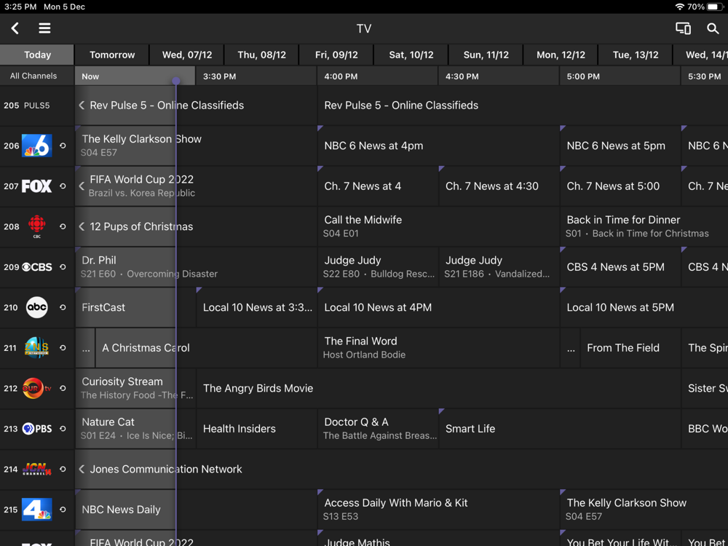The image size is (728, 546).
Task: Open Back in Time for Dinner listing
Action: click(x=644, y=226)
